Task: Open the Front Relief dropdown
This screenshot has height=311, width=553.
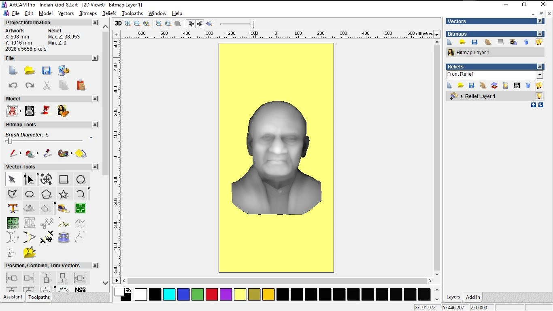Action: [540, 74]
